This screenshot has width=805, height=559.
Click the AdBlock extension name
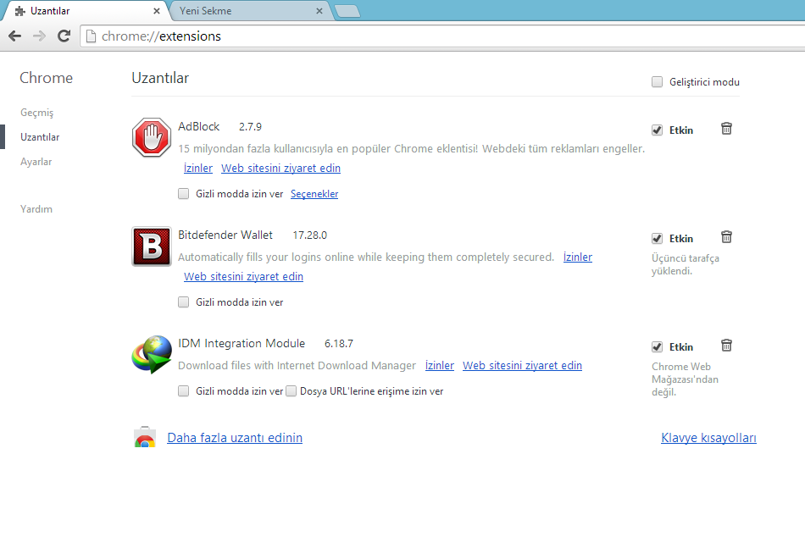pos(198,126)
